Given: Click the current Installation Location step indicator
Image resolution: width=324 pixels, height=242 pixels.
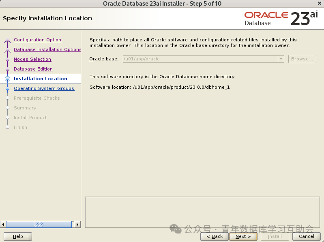Looking at the screenshot, I should pos(7,79).
